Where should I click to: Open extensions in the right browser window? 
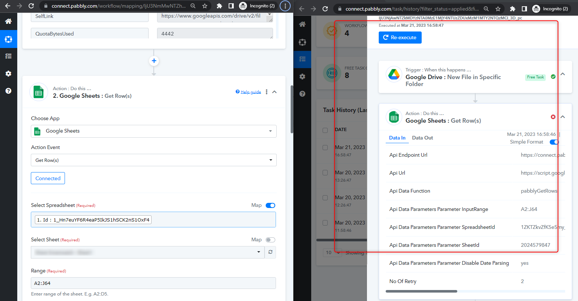[x=513, y=9]
